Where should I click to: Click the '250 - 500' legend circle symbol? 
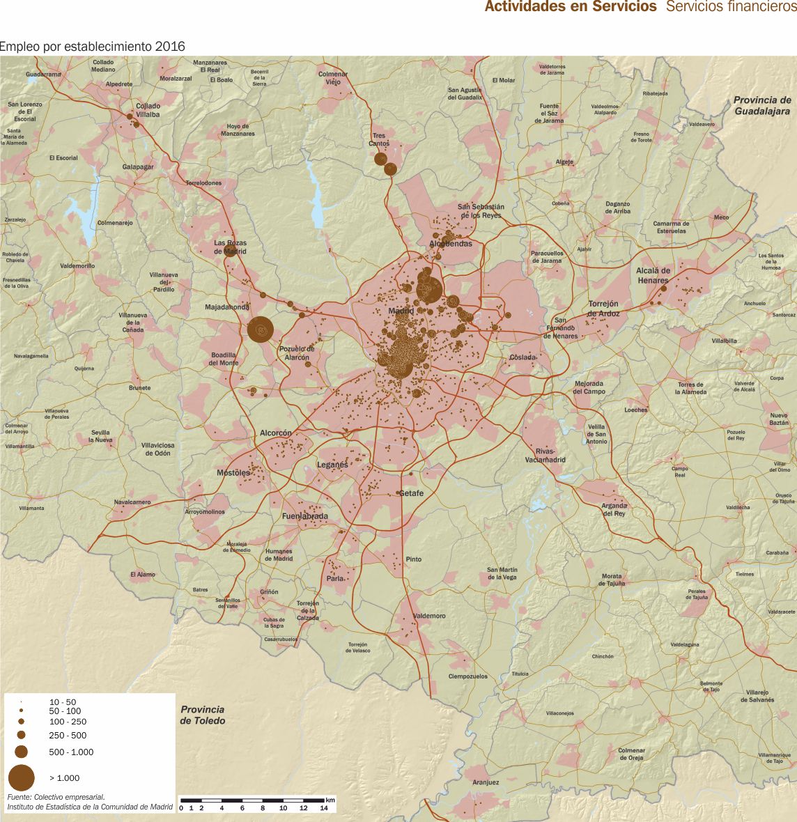tap(22, 735)
